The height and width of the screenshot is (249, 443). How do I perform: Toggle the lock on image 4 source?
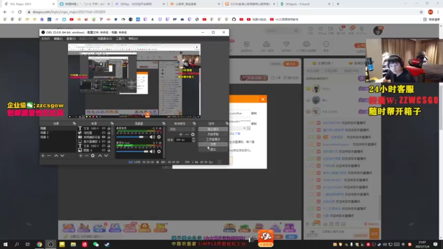pos(109,150)
